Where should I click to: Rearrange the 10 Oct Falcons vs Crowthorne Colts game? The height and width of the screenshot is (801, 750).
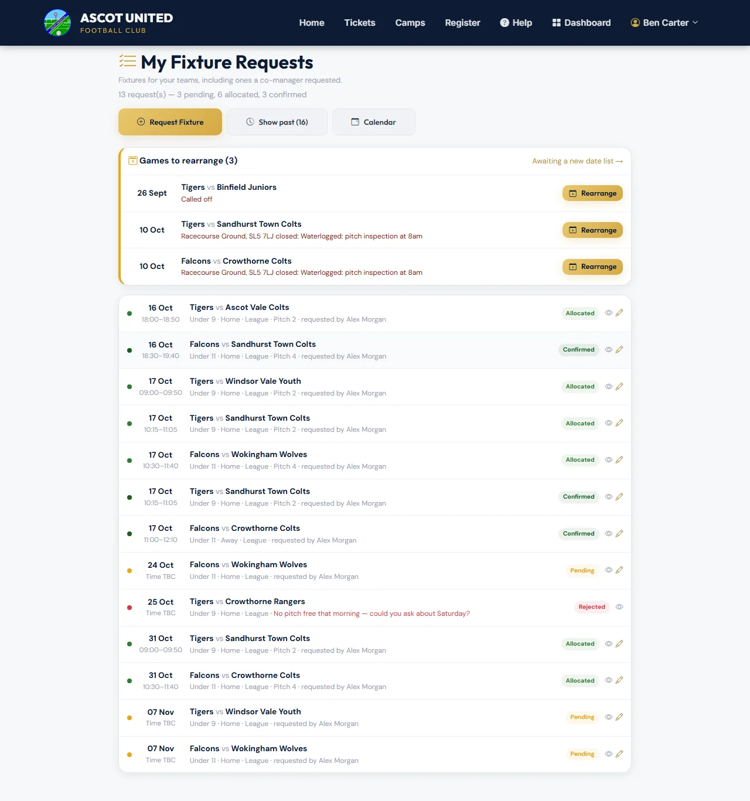tap(592, 267)
